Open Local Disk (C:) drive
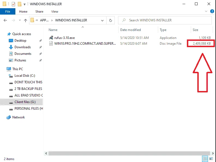 pos(25,76)
